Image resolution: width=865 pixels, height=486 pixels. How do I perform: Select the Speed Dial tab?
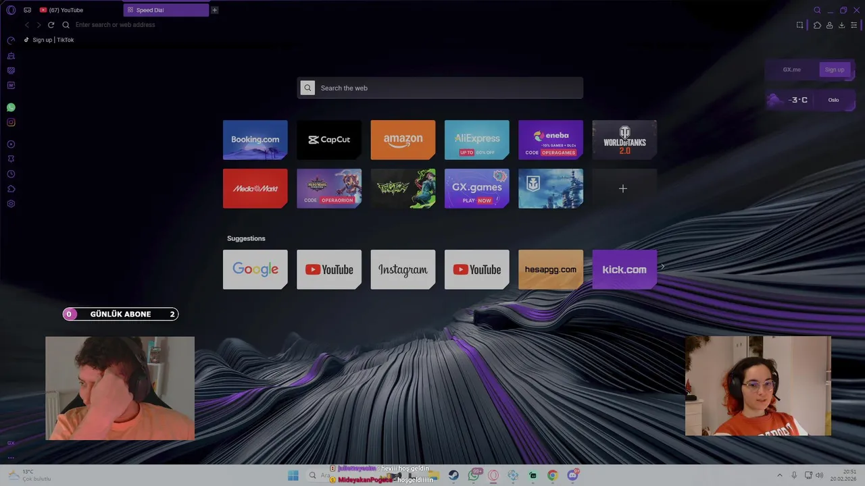(x=166, y=10)
